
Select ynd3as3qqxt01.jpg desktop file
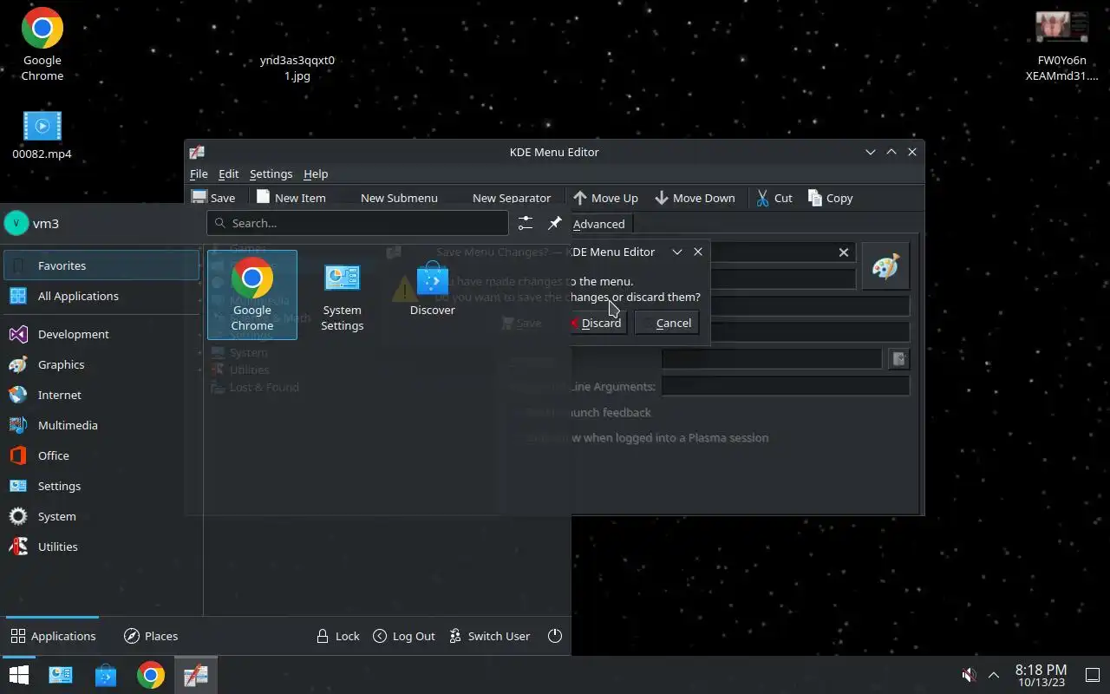[297, 68]
